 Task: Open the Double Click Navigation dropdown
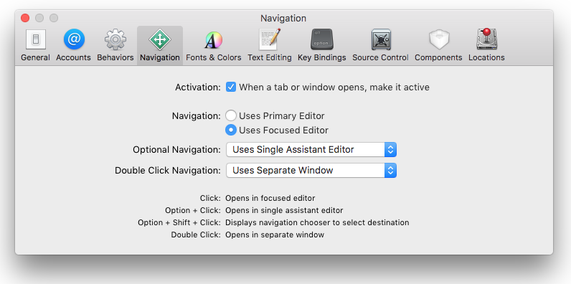[311, 170]
